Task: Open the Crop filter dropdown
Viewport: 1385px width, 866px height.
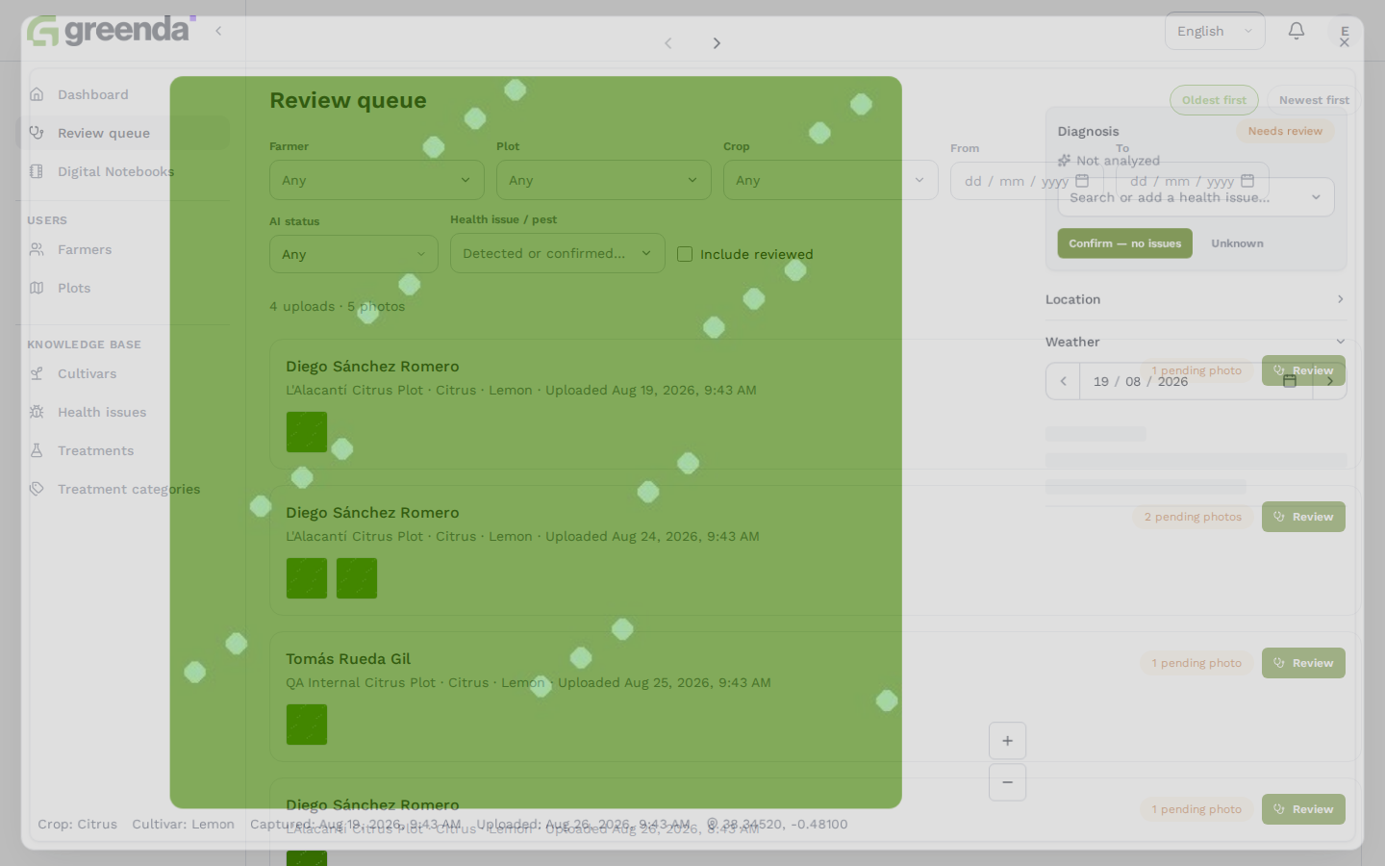Action: click(x=831, y=180)
